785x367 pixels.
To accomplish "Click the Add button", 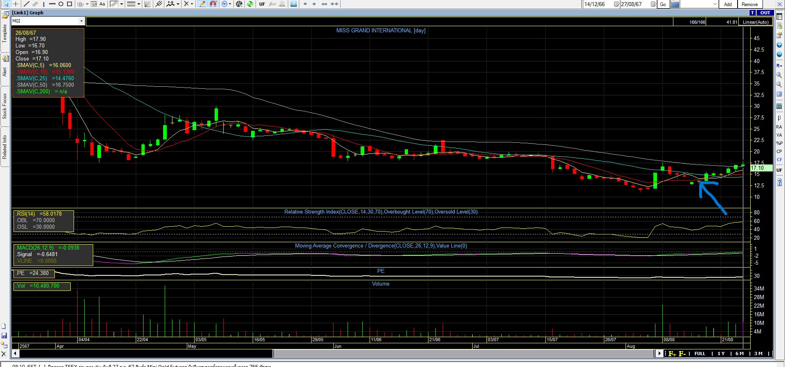I will (x=728, y=4).
